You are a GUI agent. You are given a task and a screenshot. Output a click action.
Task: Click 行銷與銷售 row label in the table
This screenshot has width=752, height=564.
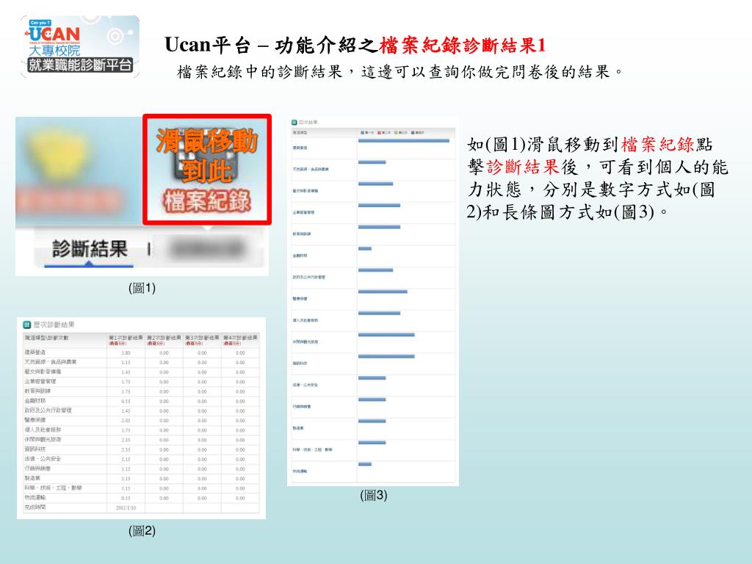pyautogui.click(x=37, y=469)
